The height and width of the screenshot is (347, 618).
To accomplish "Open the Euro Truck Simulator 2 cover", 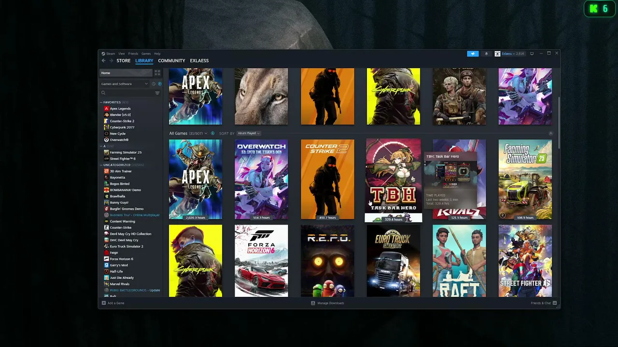I will tap(393, 261).
